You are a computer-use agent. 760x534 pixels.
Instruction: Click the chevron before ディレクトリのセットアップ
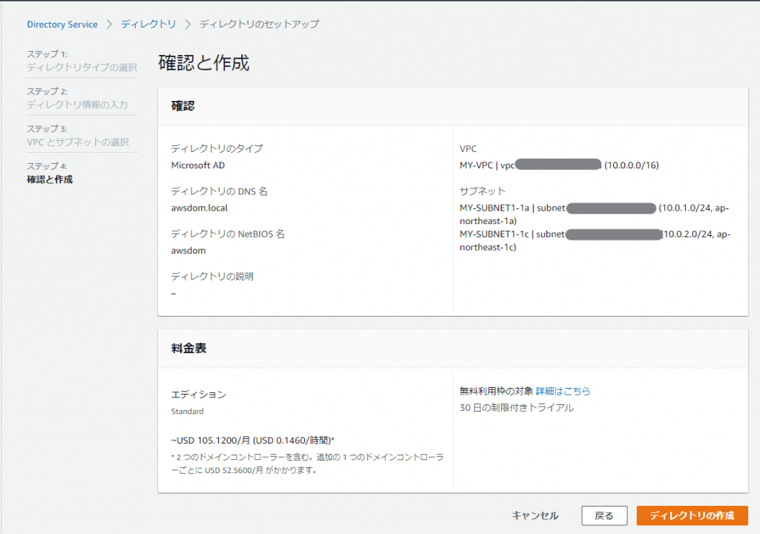pyautogui.click(x=188, y=24)
